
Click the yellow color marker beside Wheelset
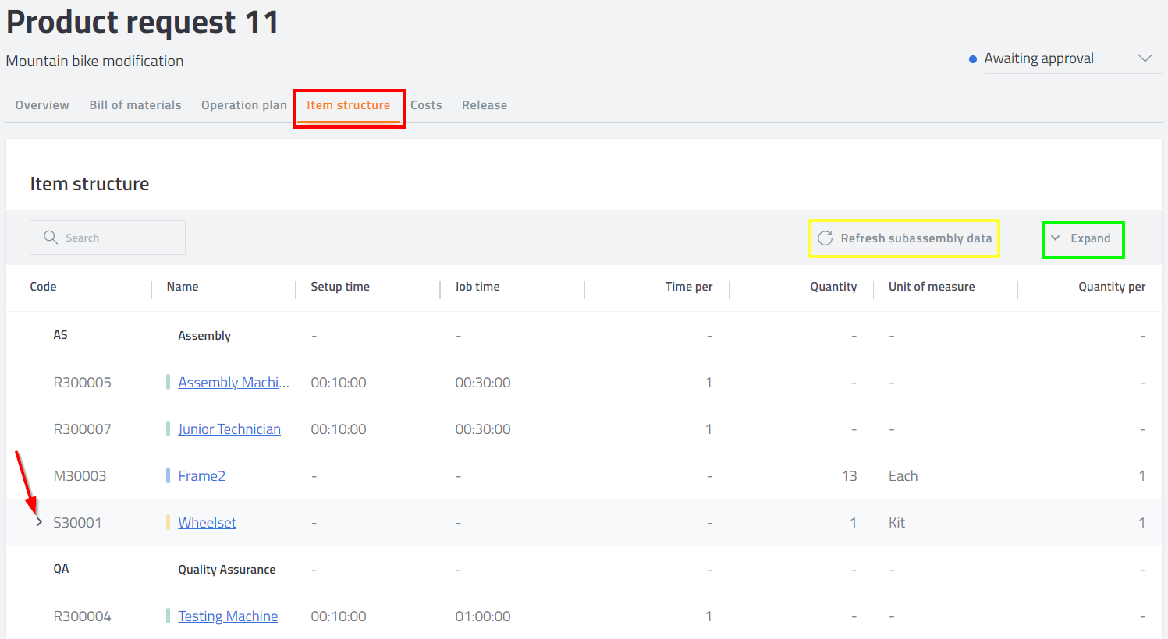[x=168, y=523]
